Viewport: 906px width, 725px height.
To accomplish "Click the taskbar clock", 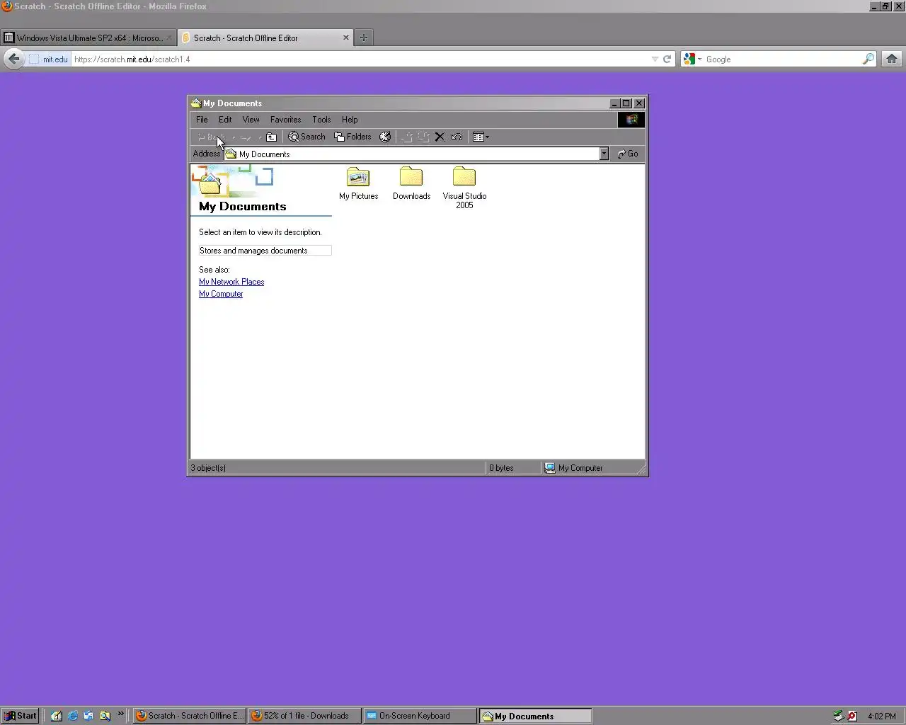I will 882,716.
